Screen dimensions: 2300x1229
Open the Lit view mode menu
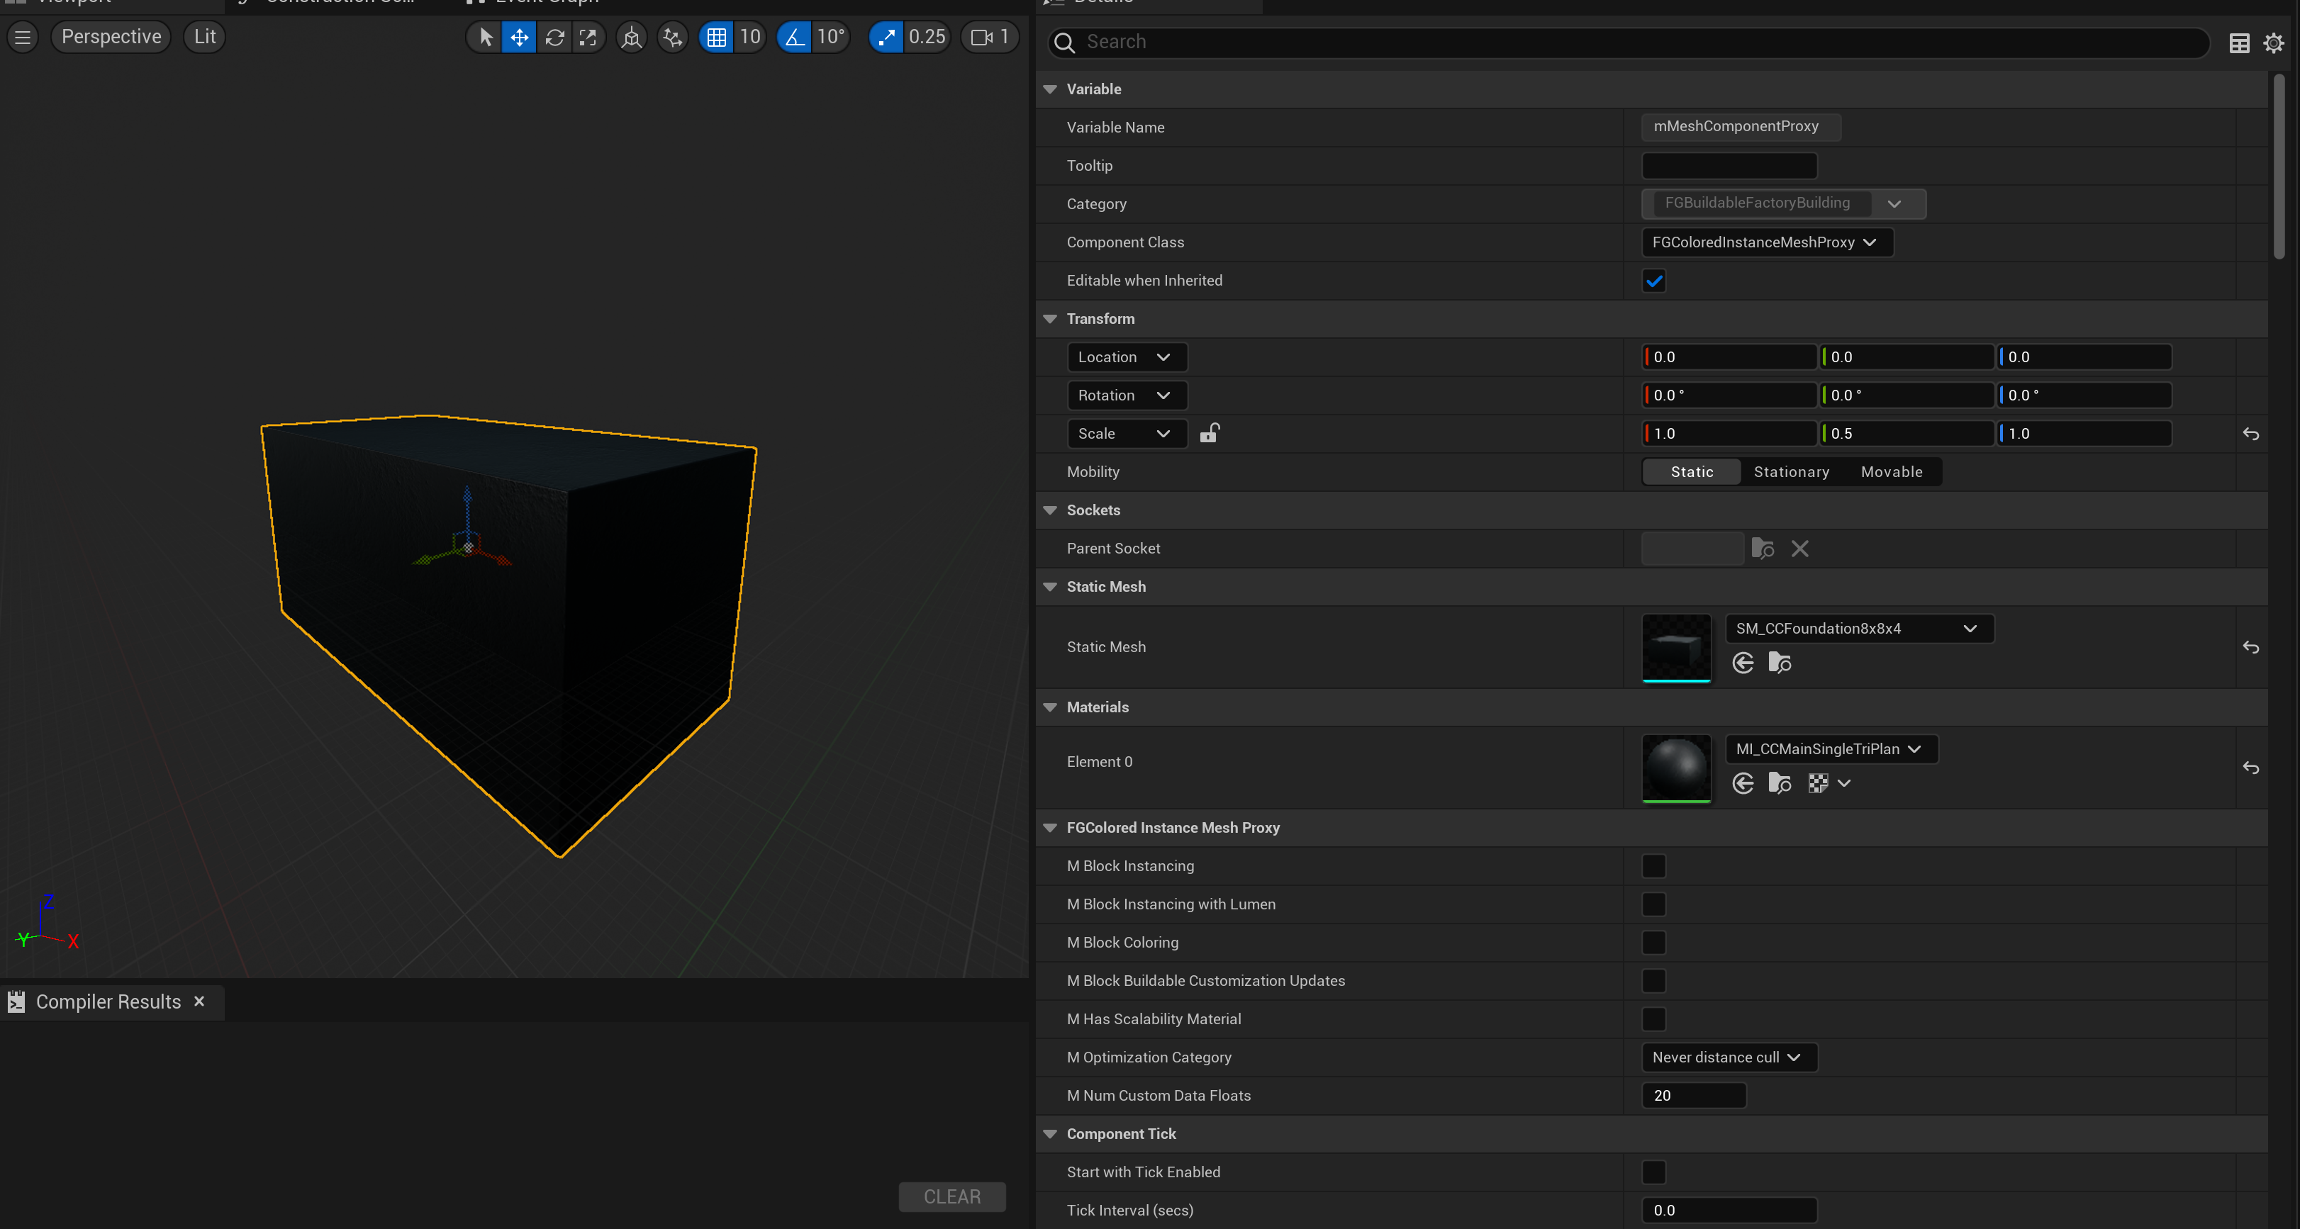pos(204,38)
